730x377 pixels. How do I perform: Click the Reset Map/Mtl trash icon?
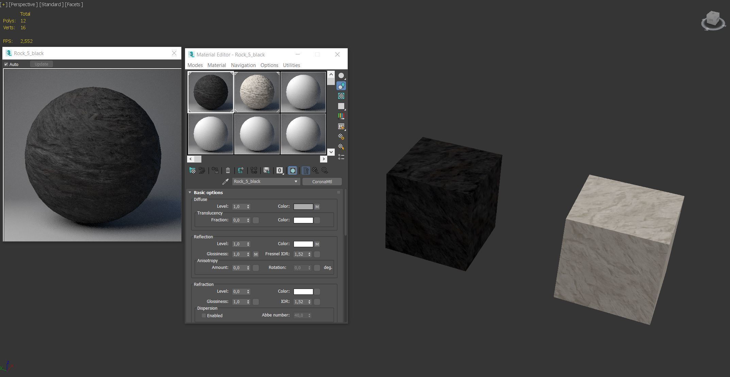[228, 170]
